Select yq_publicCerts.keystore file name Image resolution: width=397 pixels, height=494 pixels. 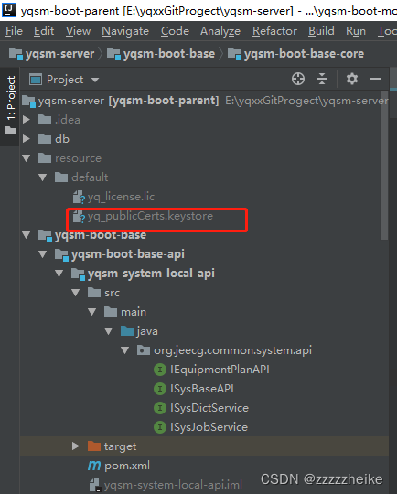point(150,216)
